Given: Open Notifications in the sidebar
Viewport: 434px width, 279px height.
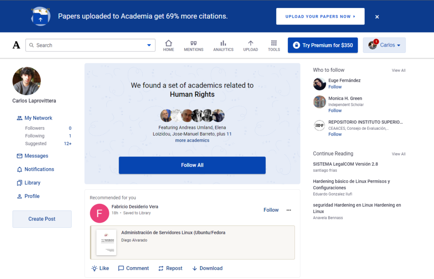Looking at the screenshot, I should point(39,170).
